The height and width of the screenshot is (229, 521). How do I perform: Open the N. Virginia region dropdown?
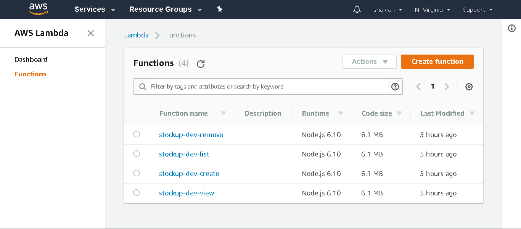click(433, 10)
